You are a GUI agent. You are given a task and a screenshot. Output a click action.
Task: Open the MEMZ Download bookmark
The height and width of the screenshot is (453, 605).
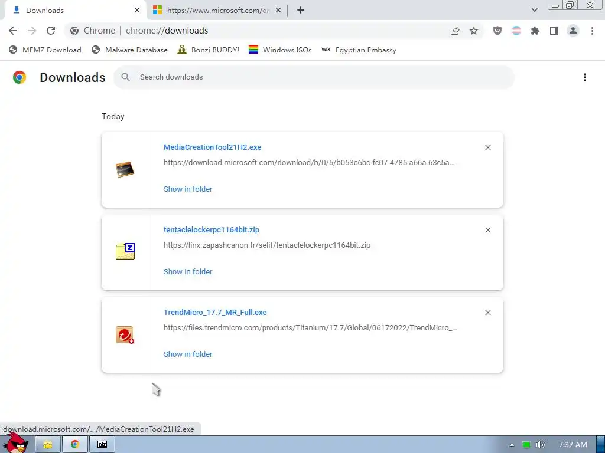tap(45, 50)
